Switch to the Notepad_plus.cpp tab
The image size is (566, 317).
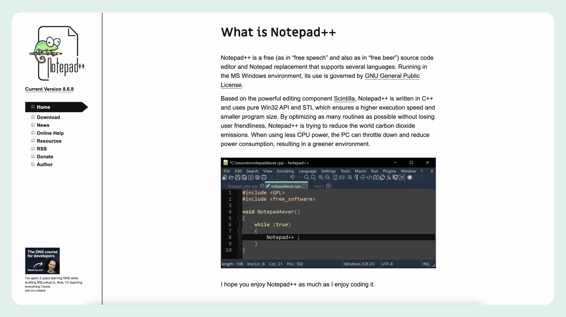coord(242,186)
